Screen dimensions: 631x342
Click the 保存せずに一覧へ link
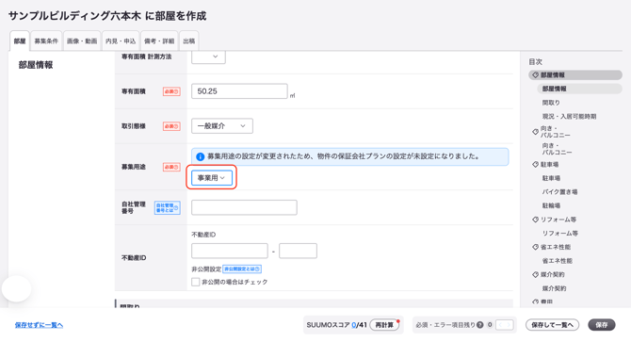tap(39, 325)
